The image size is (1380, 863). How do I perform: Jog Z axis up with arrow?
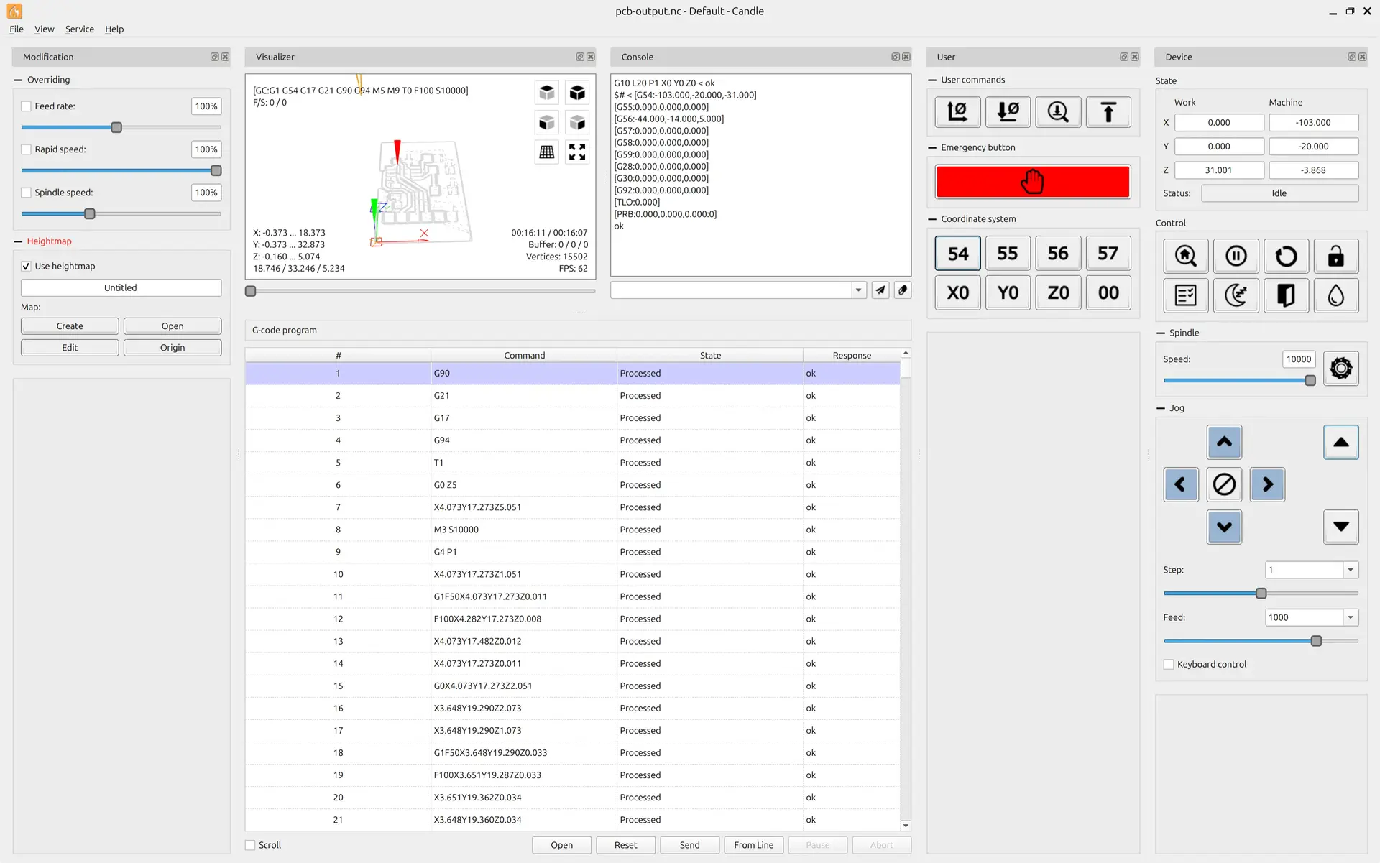click(x=1340, y=442)
